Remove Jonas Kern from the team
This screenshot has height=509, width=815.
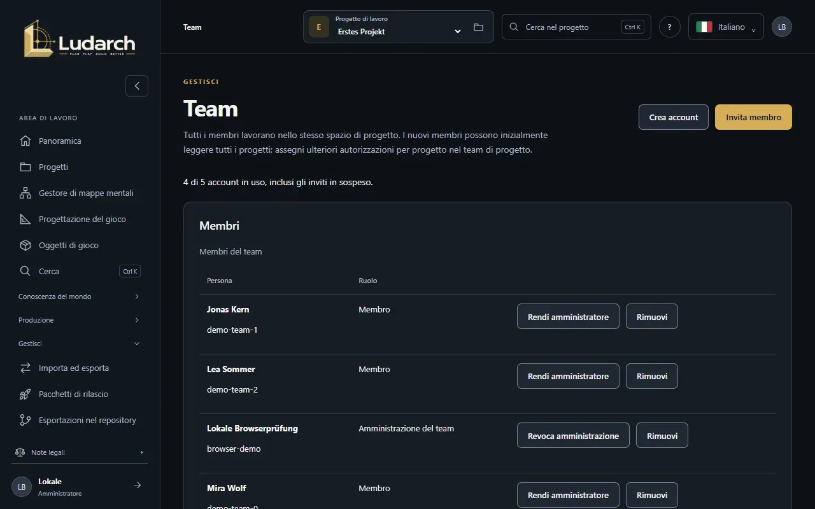tap(652, 316)
